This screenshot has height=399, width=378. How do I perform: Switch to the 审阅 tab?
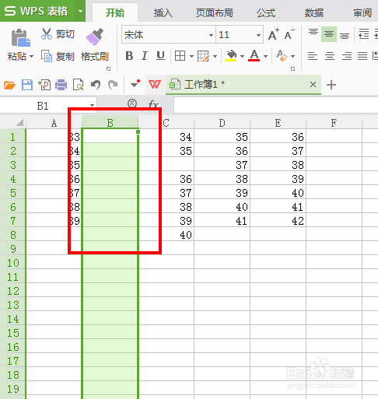[362, 12]
